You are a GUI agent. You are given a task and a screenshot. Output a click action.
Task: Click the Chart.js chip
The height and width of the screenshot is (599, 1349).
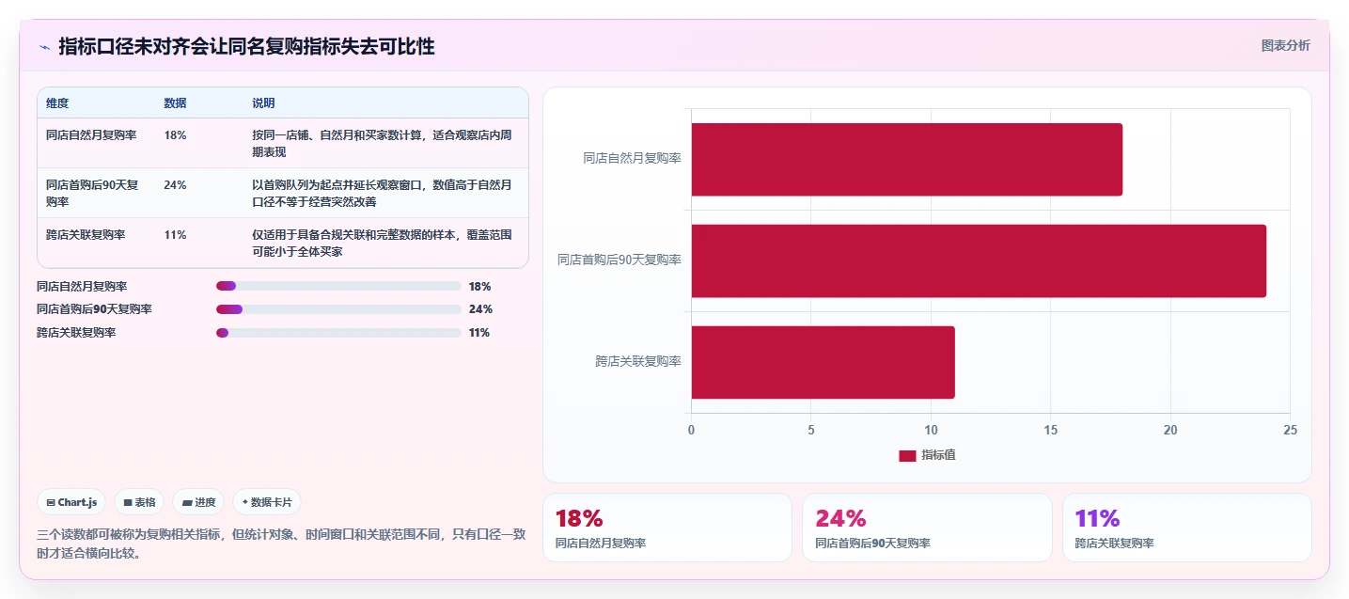[x=71, y=502]
